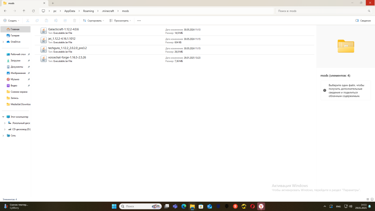Expand chevron after Roaming in breadcrumb
The width and height of the screenshot is (375, 211).
[98, 11]
